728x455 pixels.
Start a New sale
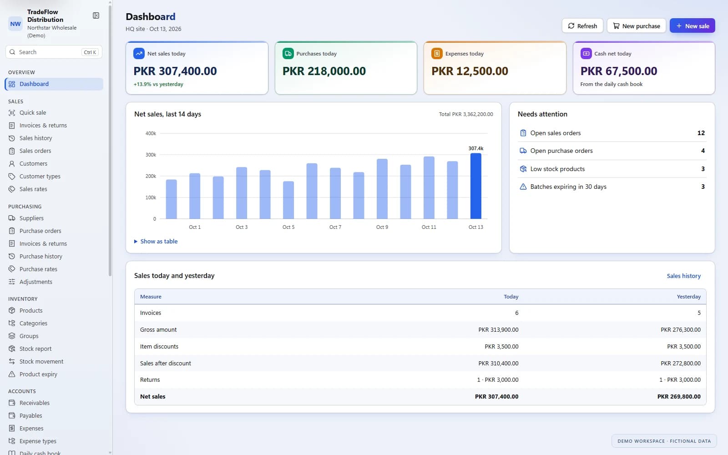pyautogui.click(x=692, y=26)
